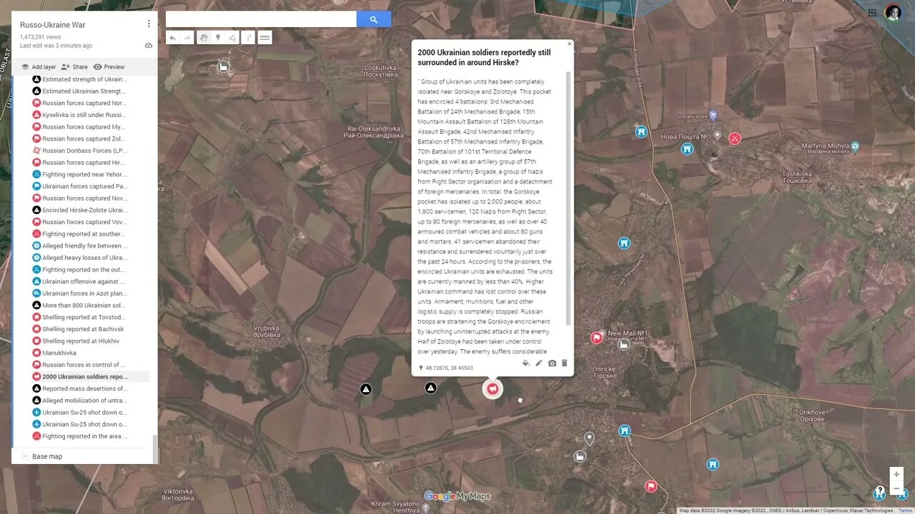Open the Google account avatar
This screenshot has height=514, width=915.
point(893,12)
